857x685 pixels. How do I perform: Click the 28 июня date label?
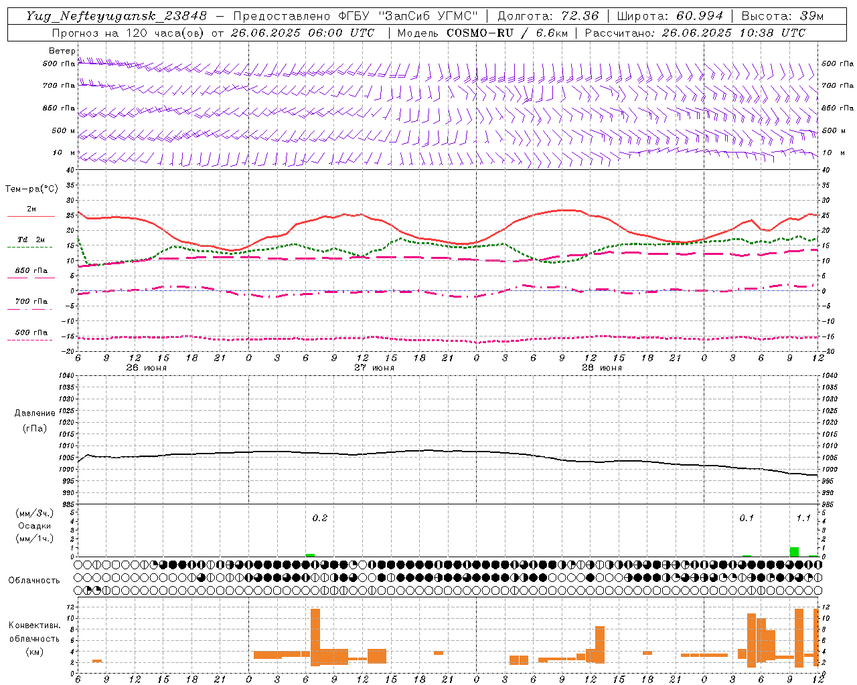[x=602, y=368]
